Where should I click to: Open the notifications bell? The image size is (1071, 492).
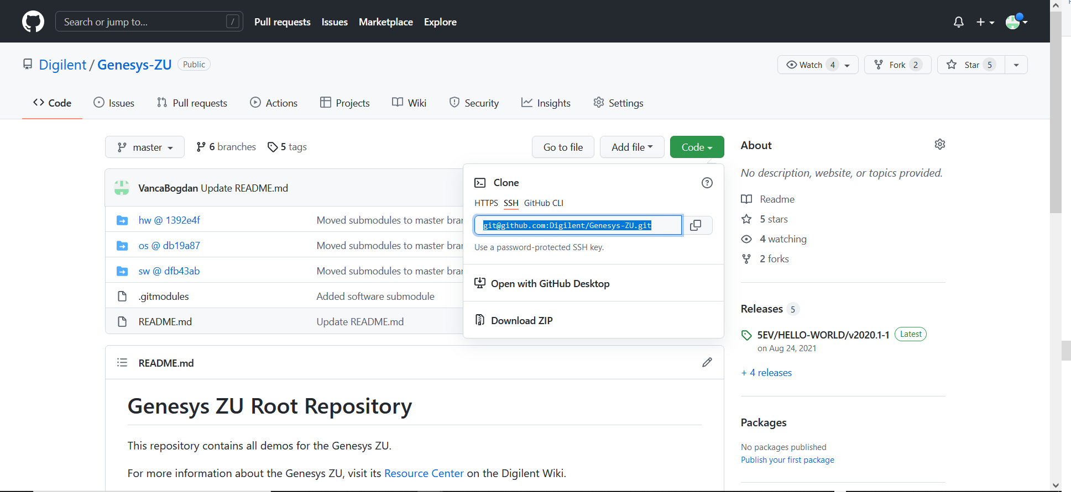(x=959, y=22)
